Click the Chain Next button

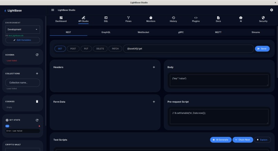click(243, 140)
